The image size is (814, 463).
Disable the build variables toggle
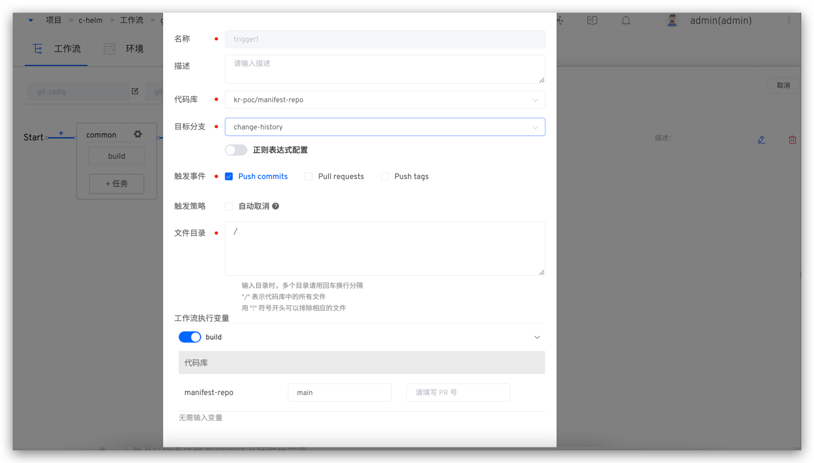click(190, 337)
